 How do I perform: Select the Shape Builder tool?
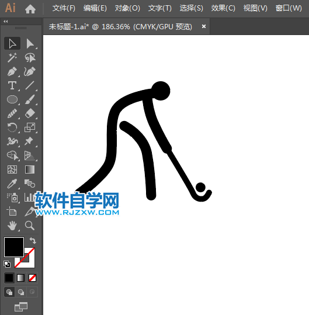pyautogui.click(x=12, y=155)
